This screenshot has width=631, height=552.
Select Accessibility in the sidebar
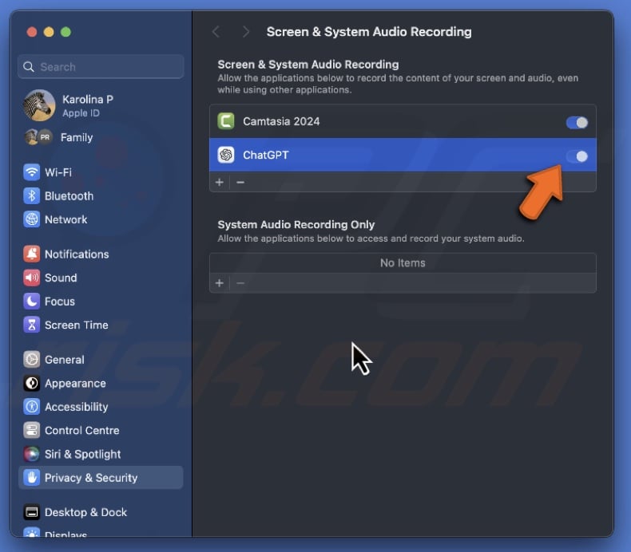click(x=77, y=407)
